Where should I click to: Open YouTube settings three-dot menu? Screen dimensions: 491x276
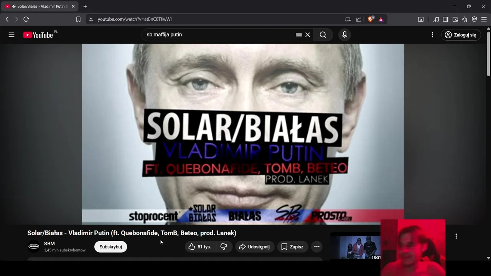(432, 35)
